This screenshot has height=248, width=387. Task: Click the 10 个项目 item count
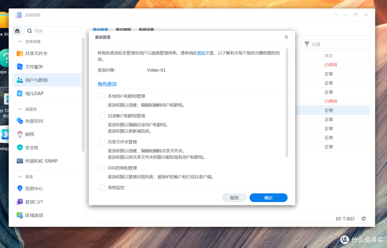click(345, 219)
